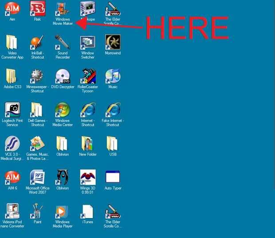The width and height of the screenshot is (275, 238).
Task: Open the Oblivion folder icon
Action: (62, 144)
